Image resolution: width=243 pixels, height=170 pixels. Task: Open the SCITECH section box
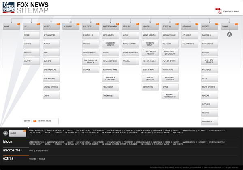point(170,26)
